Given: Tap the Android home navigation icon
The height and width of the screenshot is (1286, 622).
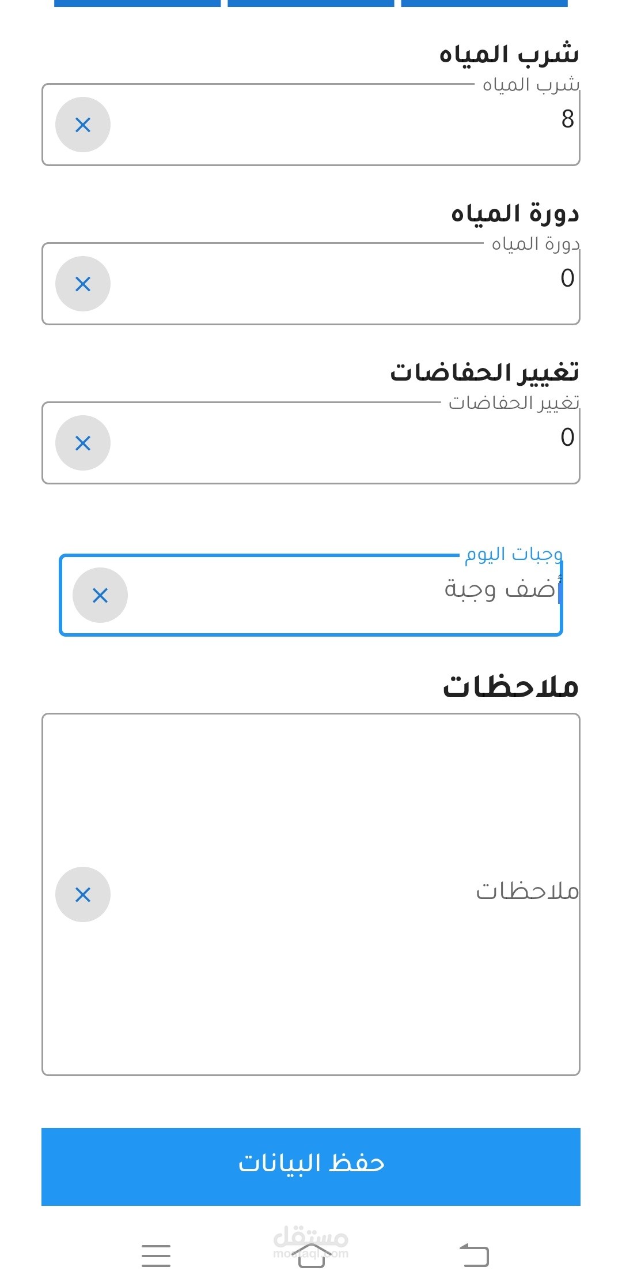Looking at the screenshot, I should pos(311,1255).
